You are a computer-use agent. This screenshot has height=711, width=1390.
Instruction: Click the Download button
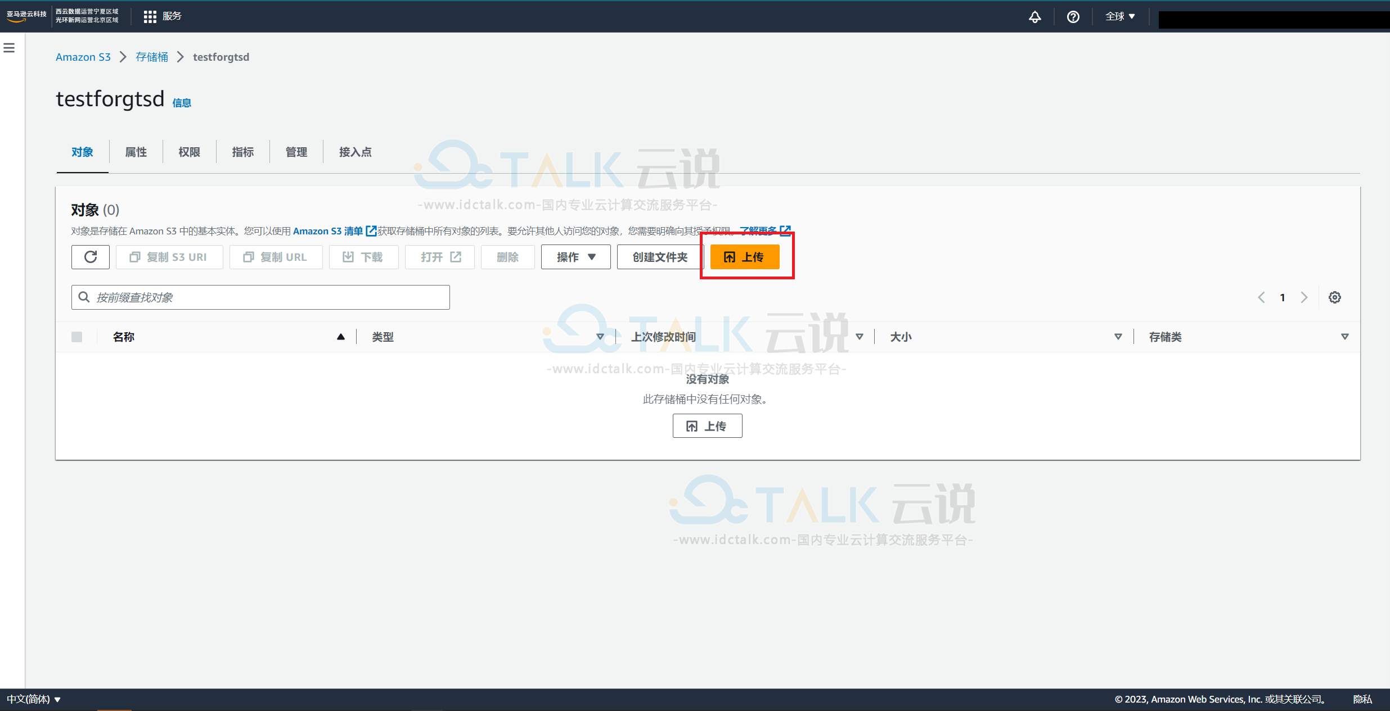tap(363, 257)
